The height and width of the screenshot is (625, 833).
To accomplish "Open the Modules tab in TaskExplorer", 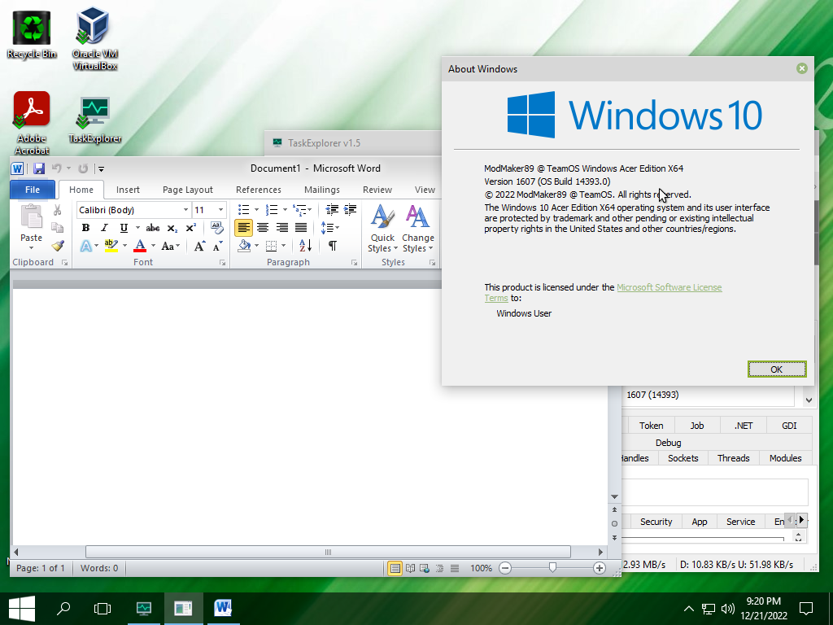I will (785, 458).
